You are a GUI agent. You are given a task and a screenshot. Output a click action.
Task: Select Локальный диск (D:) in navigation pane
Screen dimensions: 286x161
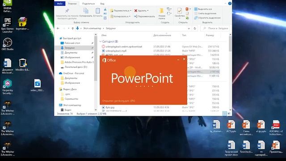(x=74, y=67)
